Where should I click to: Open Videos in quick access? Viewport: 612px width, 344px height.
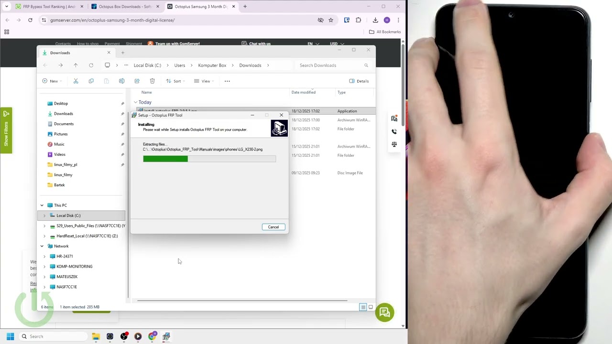(x=59, y=154)
